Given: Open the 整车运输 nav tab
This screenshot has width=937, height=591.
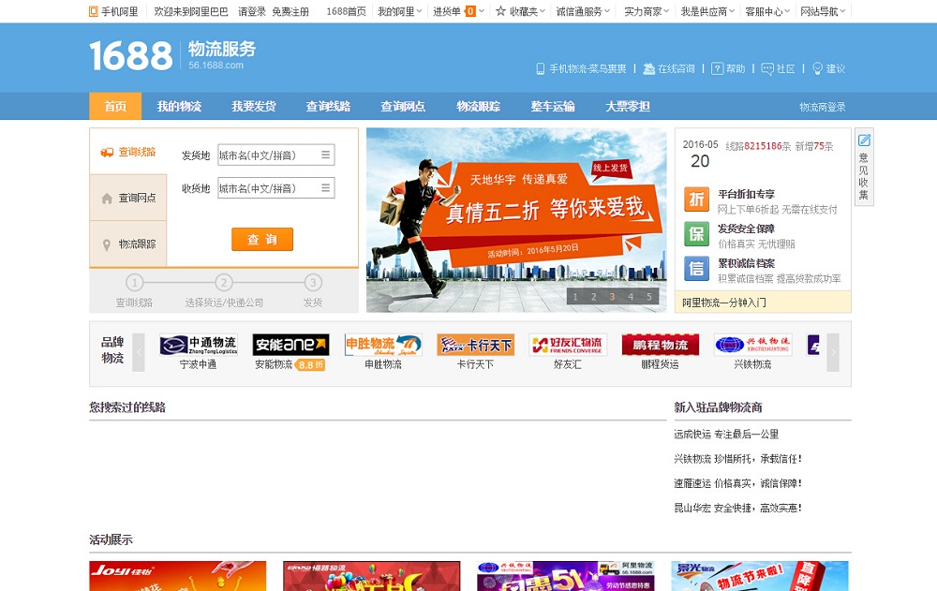Looking at the screenshot, I should [x=553, y=107].
